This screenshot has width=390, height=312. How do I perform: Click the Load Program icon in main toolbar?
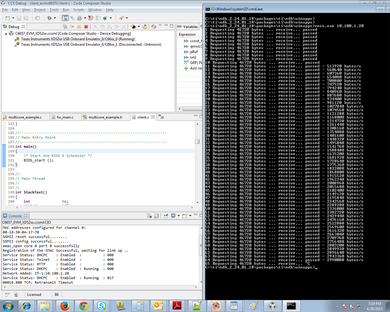pos(80,18)
